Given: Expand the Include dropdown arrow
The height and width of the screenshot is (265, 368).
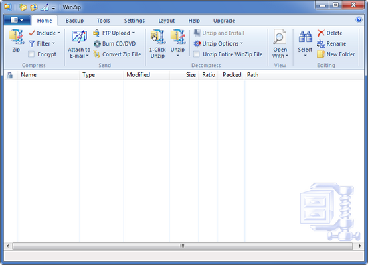Looking at the screenshot, I should coord(59,33).
